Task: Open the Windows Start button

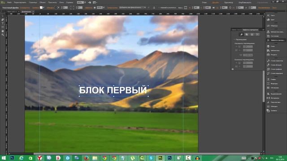Action: [3, 158]
